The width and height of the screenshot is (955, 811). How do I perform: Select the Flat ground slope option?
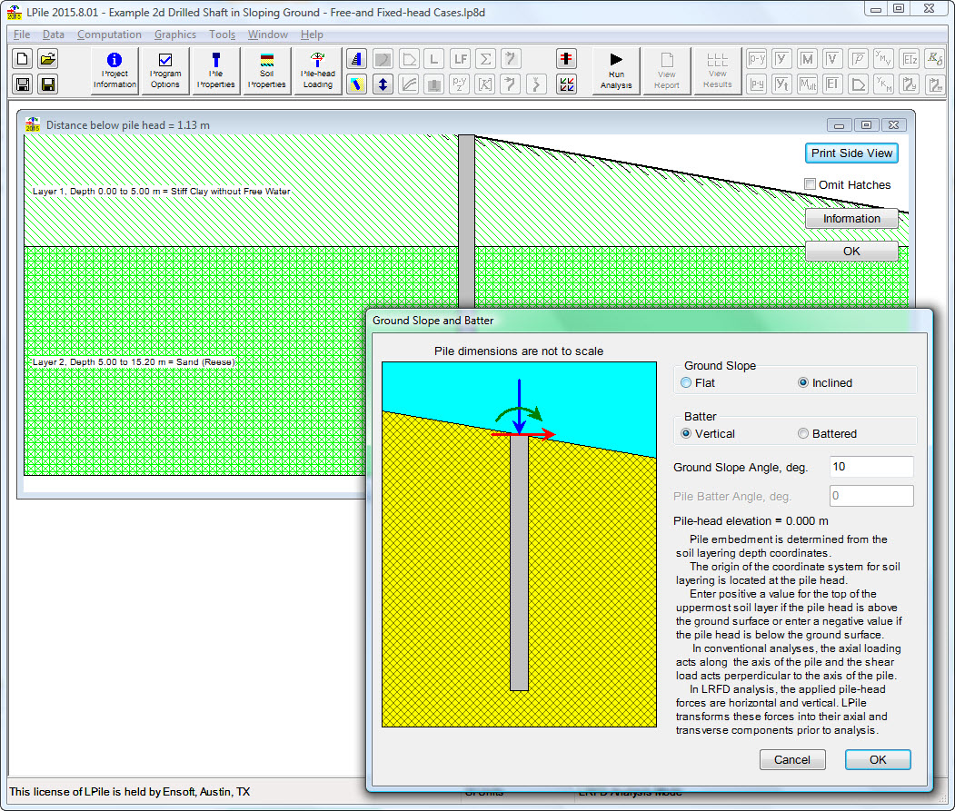point(687,383)
